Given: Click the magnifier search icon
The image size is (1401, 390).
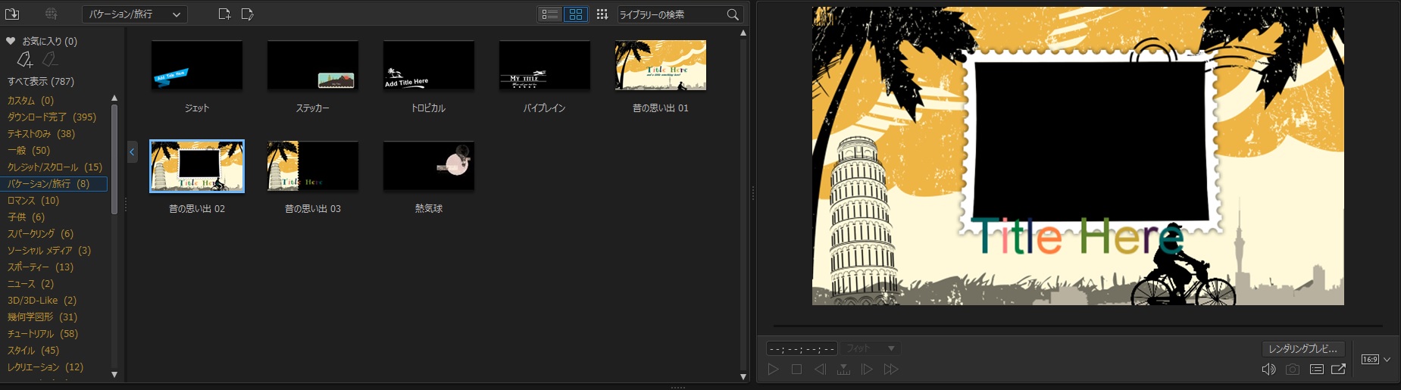Looking at the screenshot, I should pos(733,14).
